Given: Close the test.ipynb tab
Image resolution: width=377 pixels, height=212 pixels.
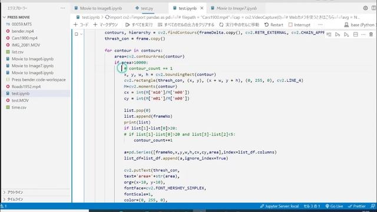Looking at the screenshot, I should (201, 8).
